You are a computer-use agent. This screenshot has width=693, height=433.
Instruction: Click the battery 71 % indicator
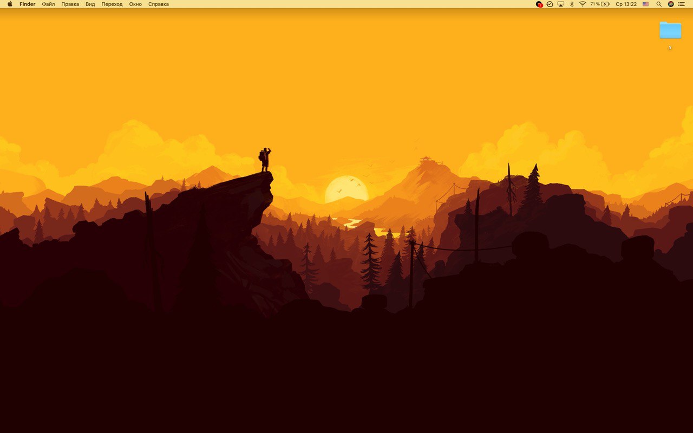(600, 4)
